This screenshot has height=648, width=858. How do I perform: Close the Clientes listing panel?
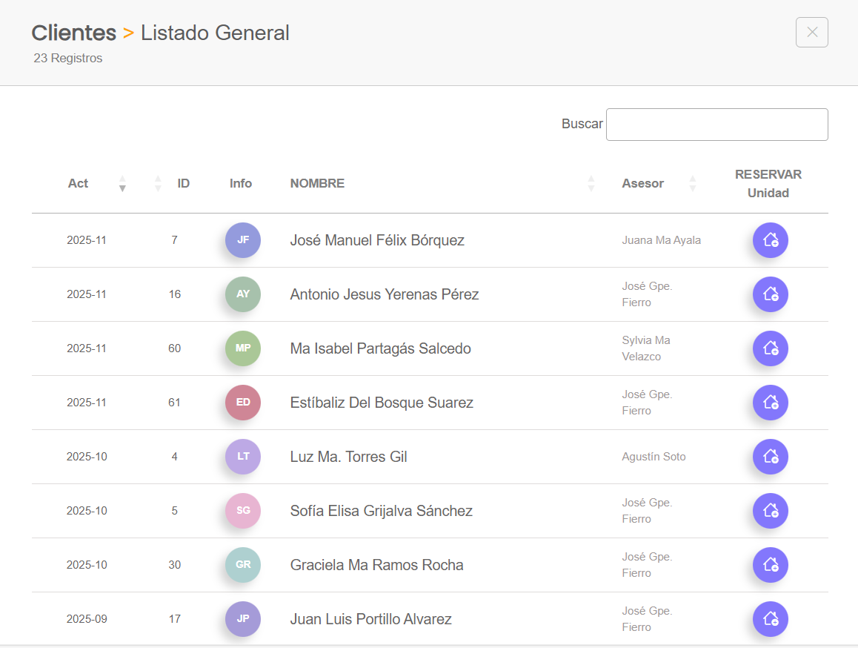pyautogui.click(x=811, y=33)
